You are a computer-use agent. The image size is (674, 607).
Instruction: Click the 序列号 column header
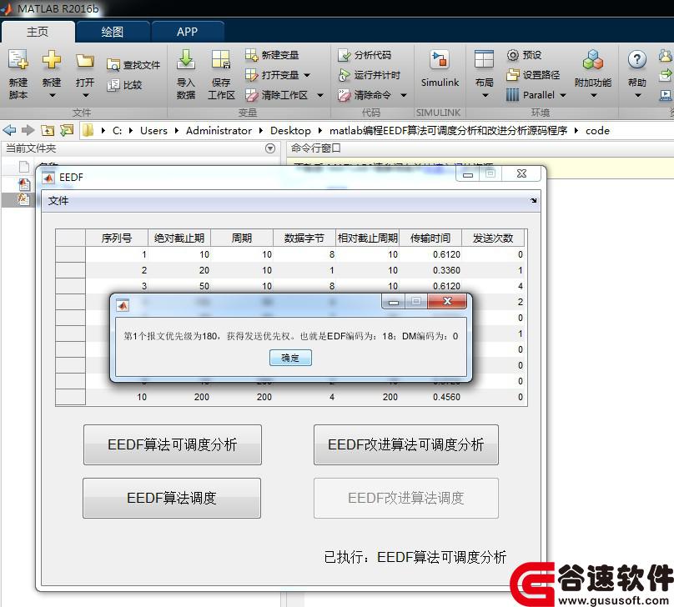pyautogui.click(x=117, y=238)
